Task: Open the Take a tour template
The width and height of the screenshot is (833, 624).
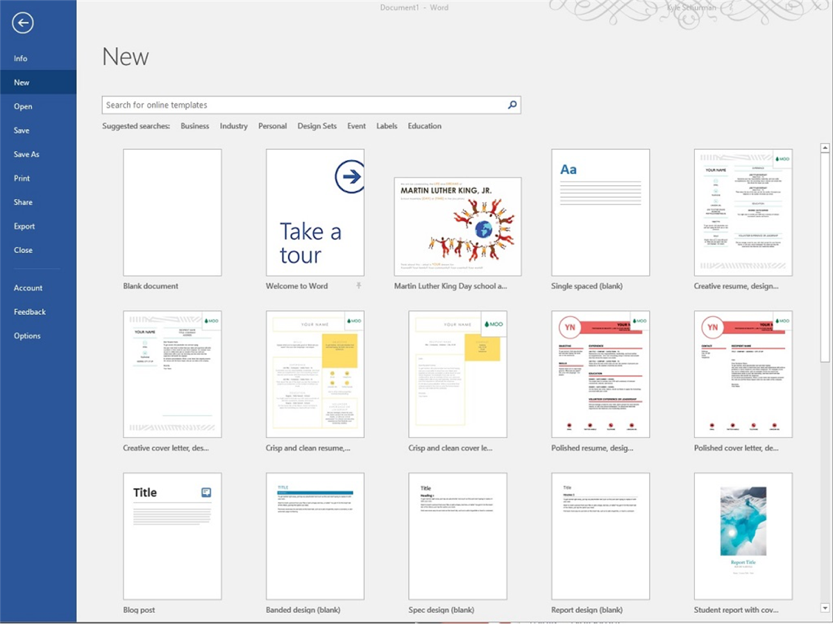Action: [315, 213]
